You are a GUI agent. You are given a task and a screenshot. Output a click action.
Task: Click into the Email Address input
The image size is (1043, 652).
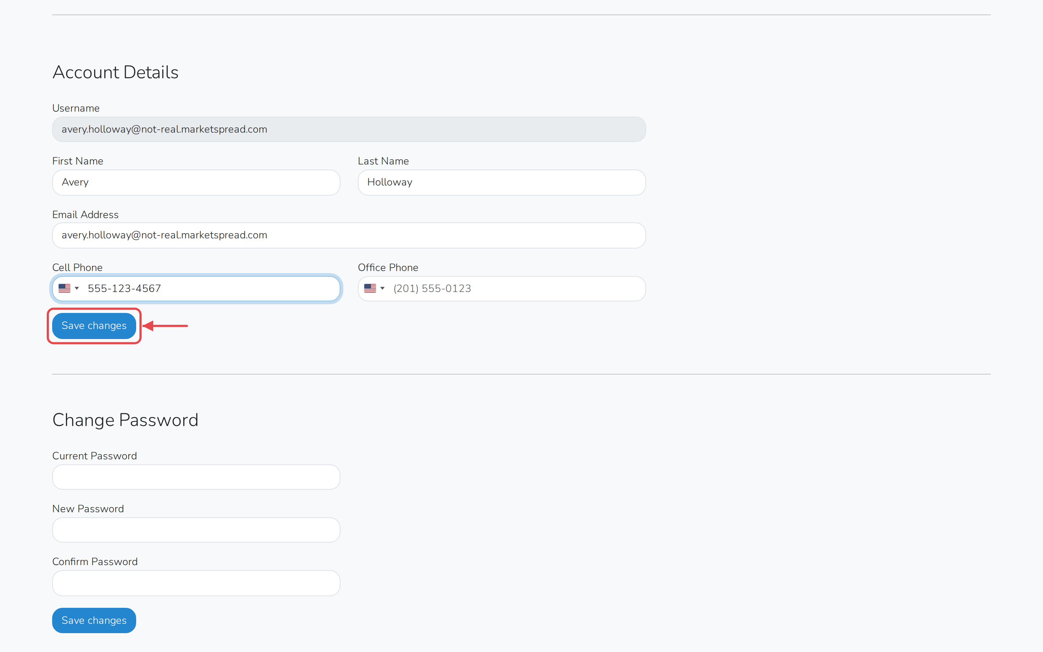pos(349,235)
